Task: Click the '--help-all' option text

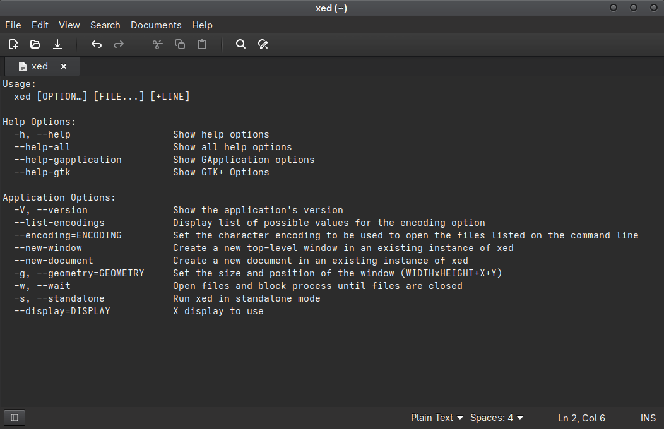Action: [42, 147]
